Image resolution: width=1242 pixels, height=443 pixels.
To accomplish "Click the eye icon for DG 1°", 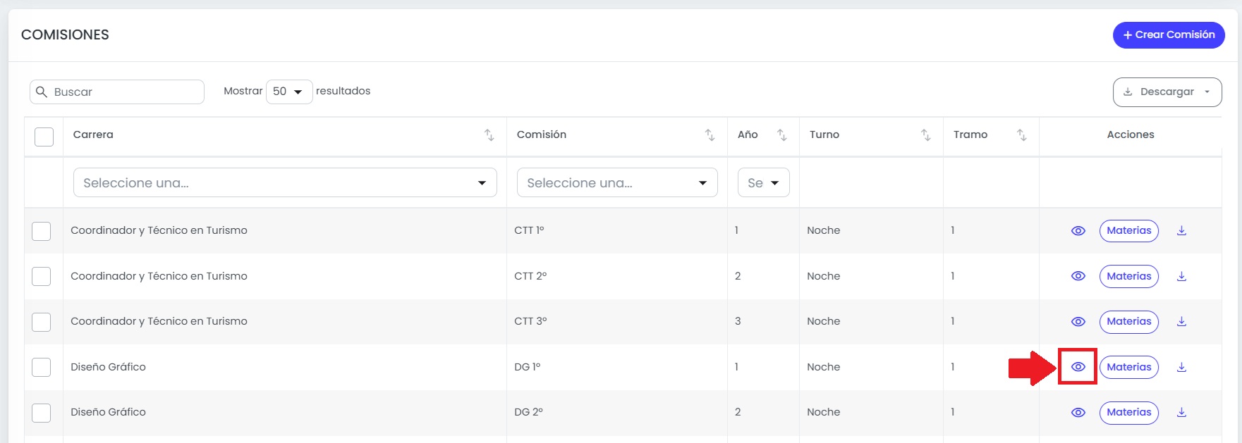I will coord(1078,367).
